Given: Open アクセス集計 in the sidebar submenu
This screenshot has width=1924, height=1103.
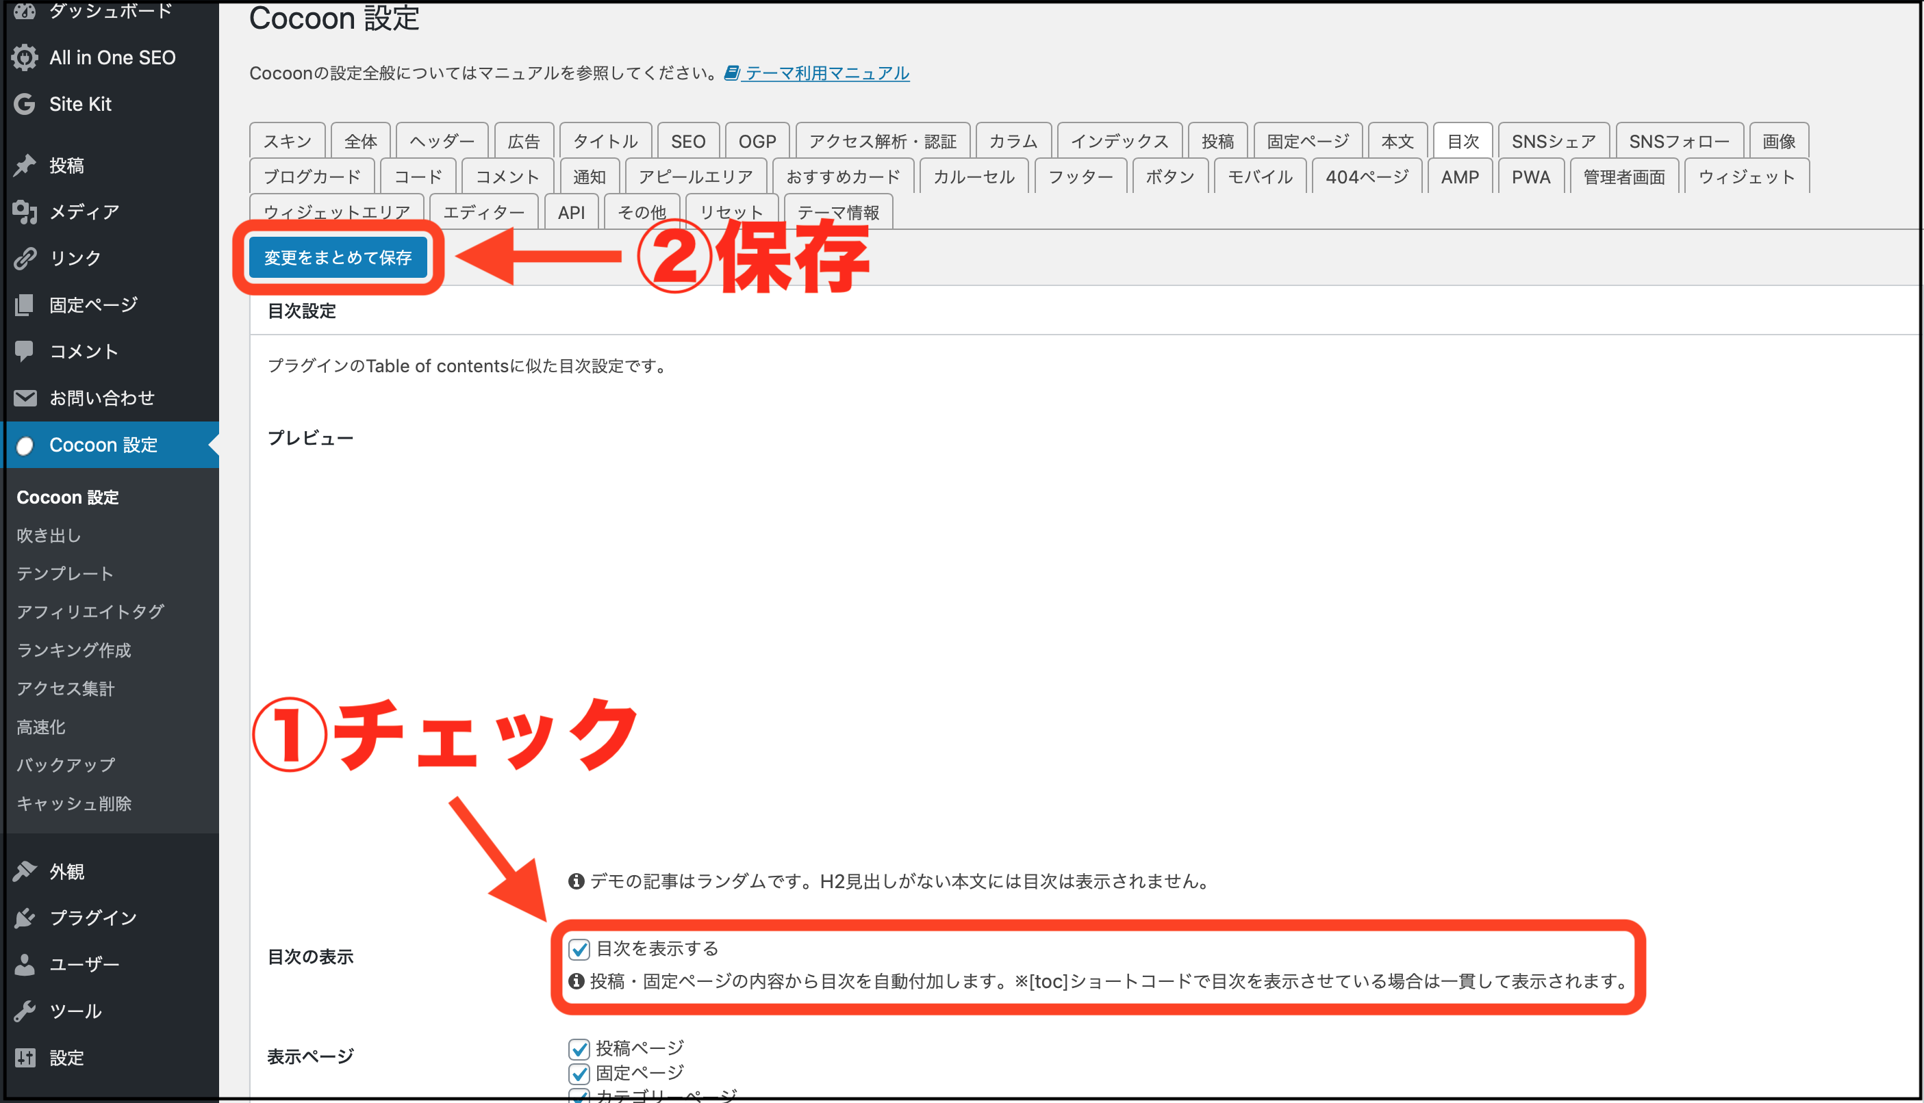Looking at the screenshot, I should [x=66, y=688].
